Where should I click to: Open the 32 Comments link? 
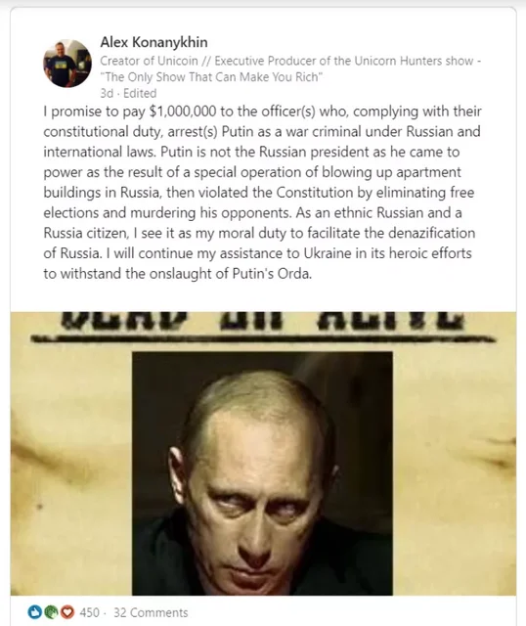(151, 612)
